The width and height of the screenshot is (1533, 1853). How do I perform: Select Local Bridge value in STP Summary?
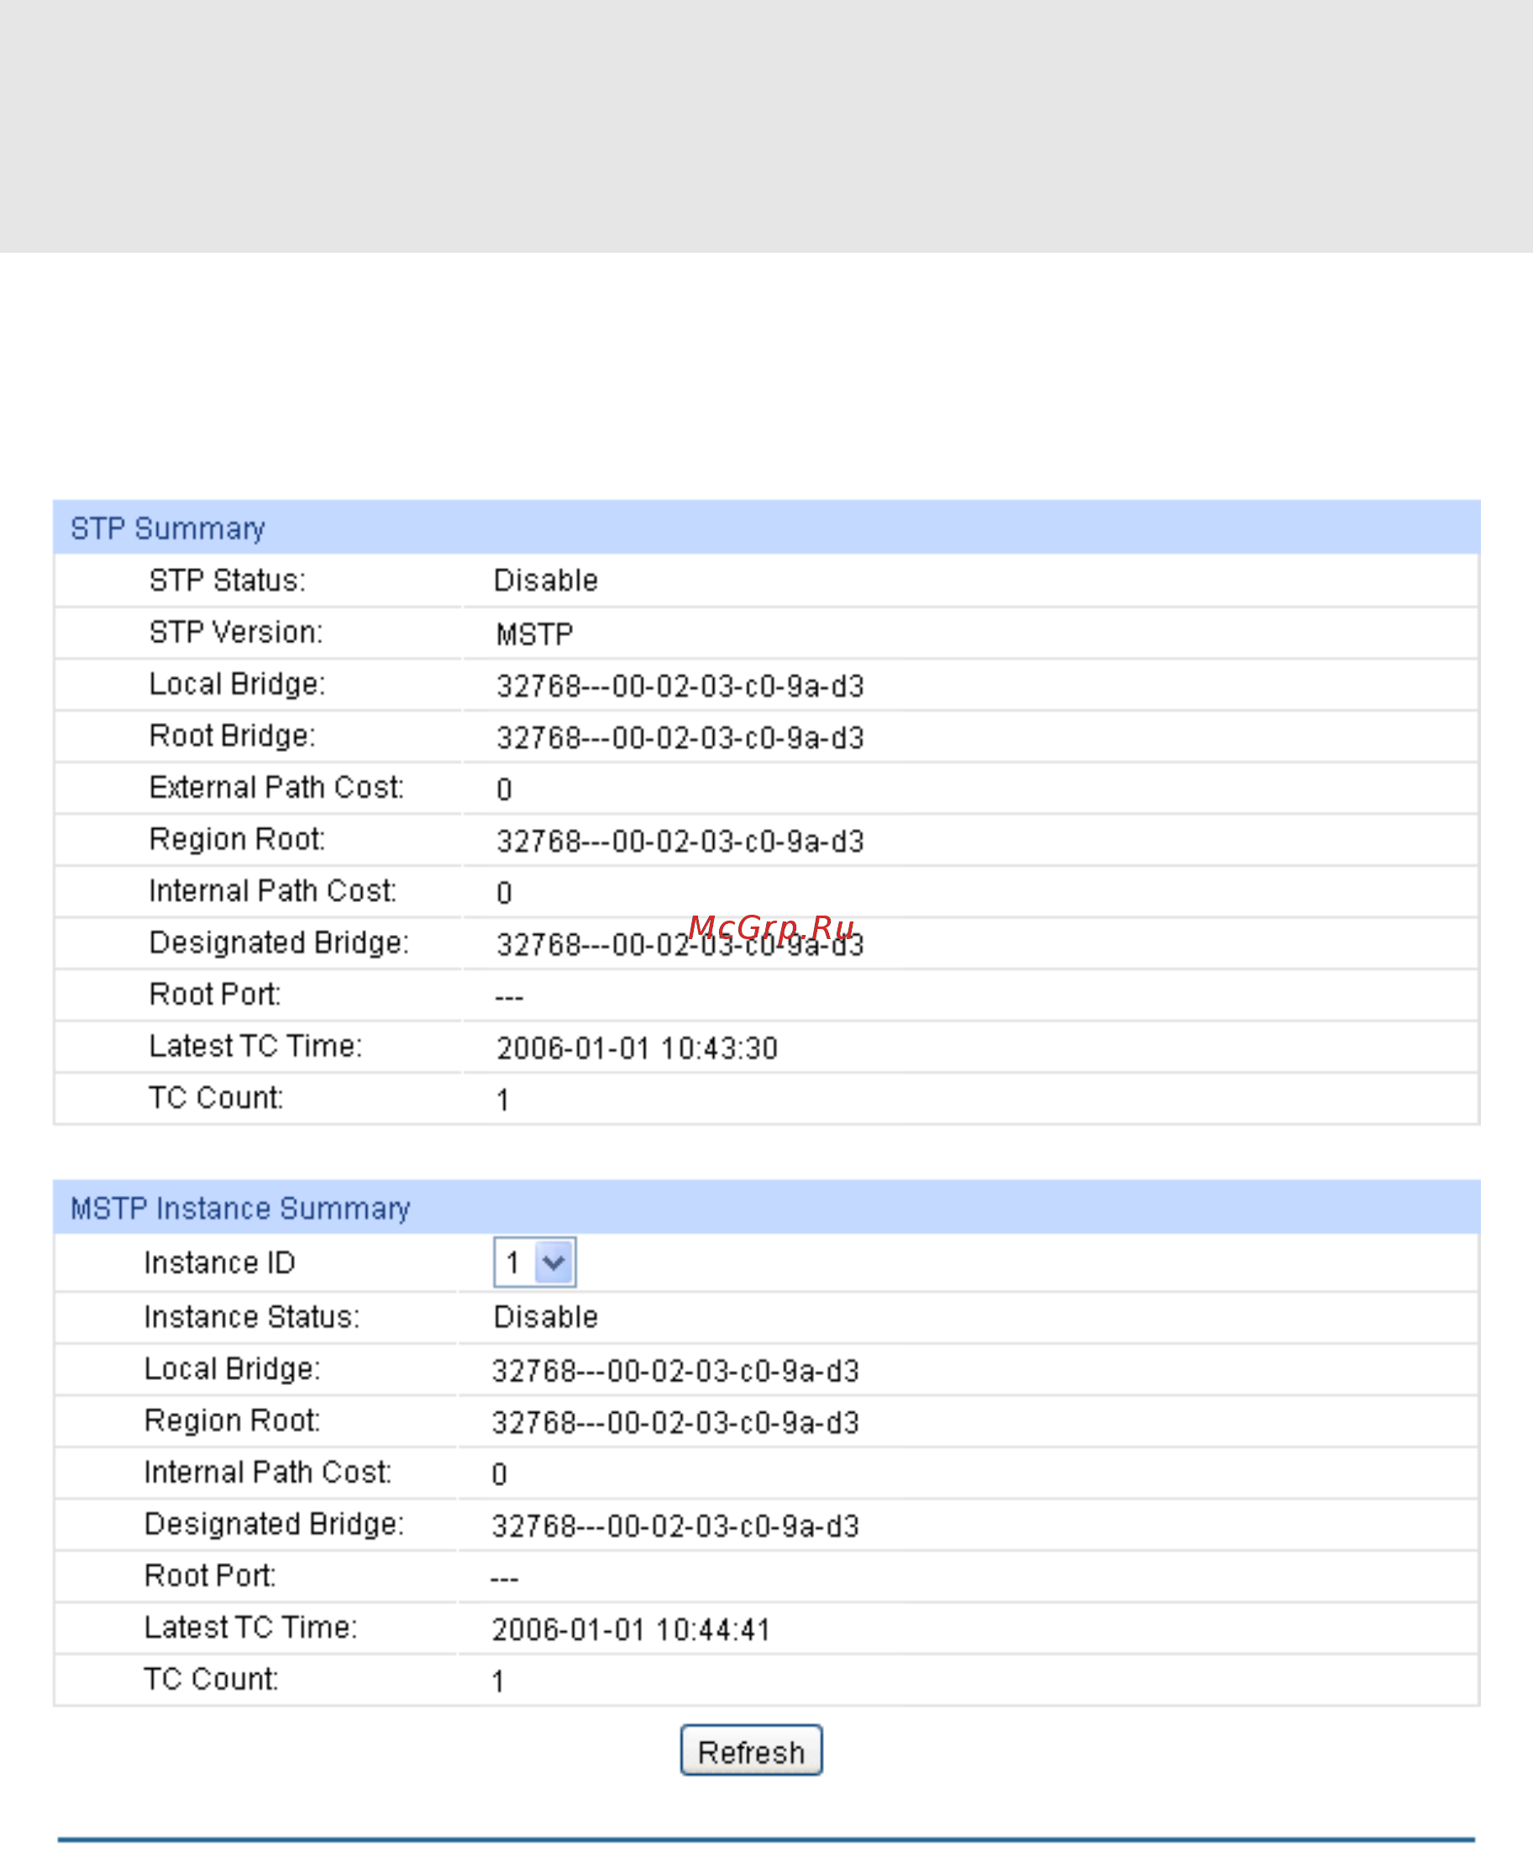(x=680, y=686)
